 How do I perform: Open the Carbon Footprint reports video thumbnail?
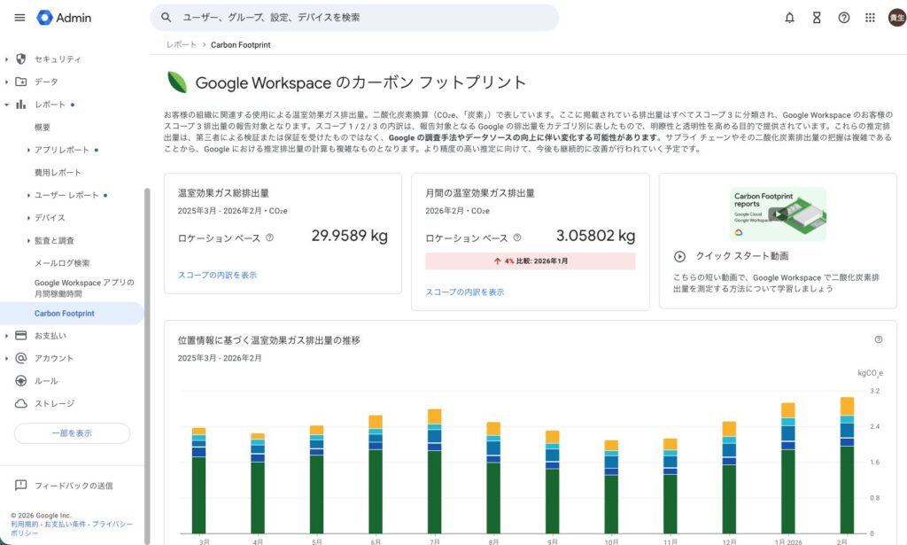point(777,214)
